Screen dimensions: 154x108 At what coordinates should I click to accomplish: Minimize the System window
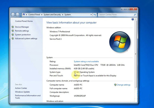(x=123, y=9)
